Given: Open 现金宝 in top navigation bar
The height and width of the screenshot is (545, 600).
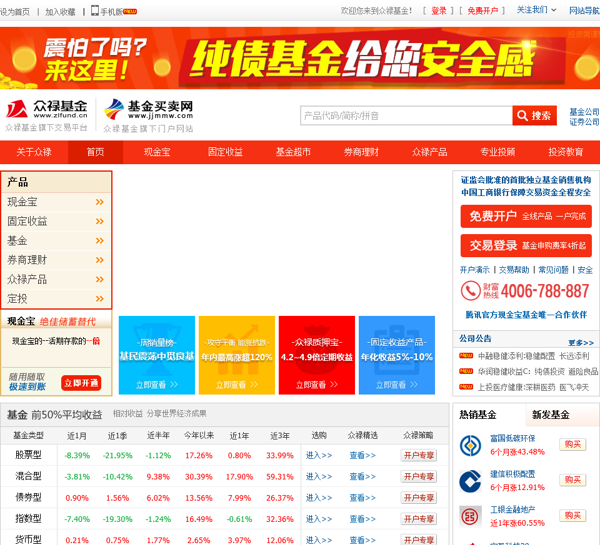Looking at the screenshot, I should click(157, 152).
